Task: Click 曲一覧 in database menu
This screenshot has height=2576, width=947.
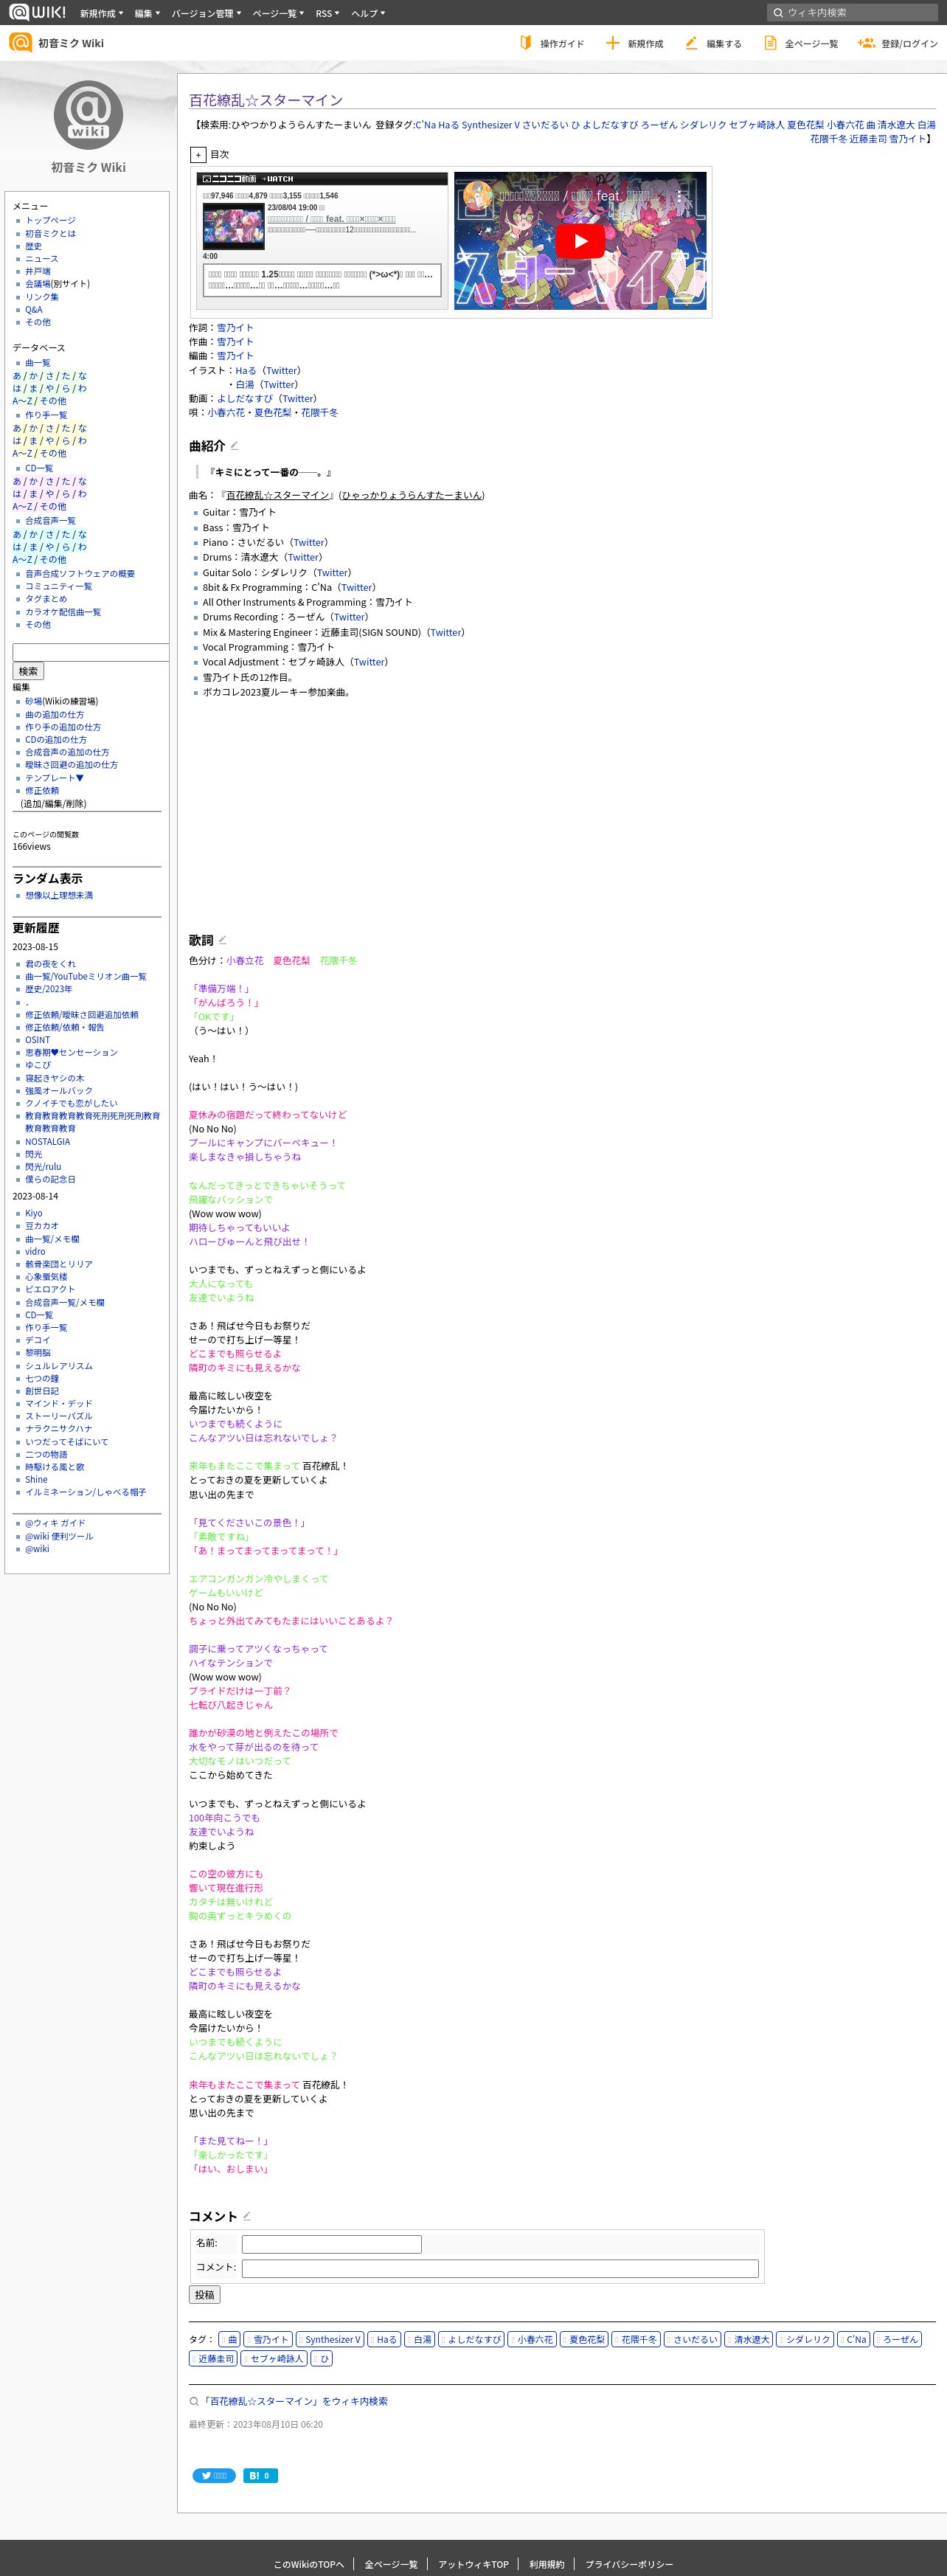Action: [x=38, y=363]
